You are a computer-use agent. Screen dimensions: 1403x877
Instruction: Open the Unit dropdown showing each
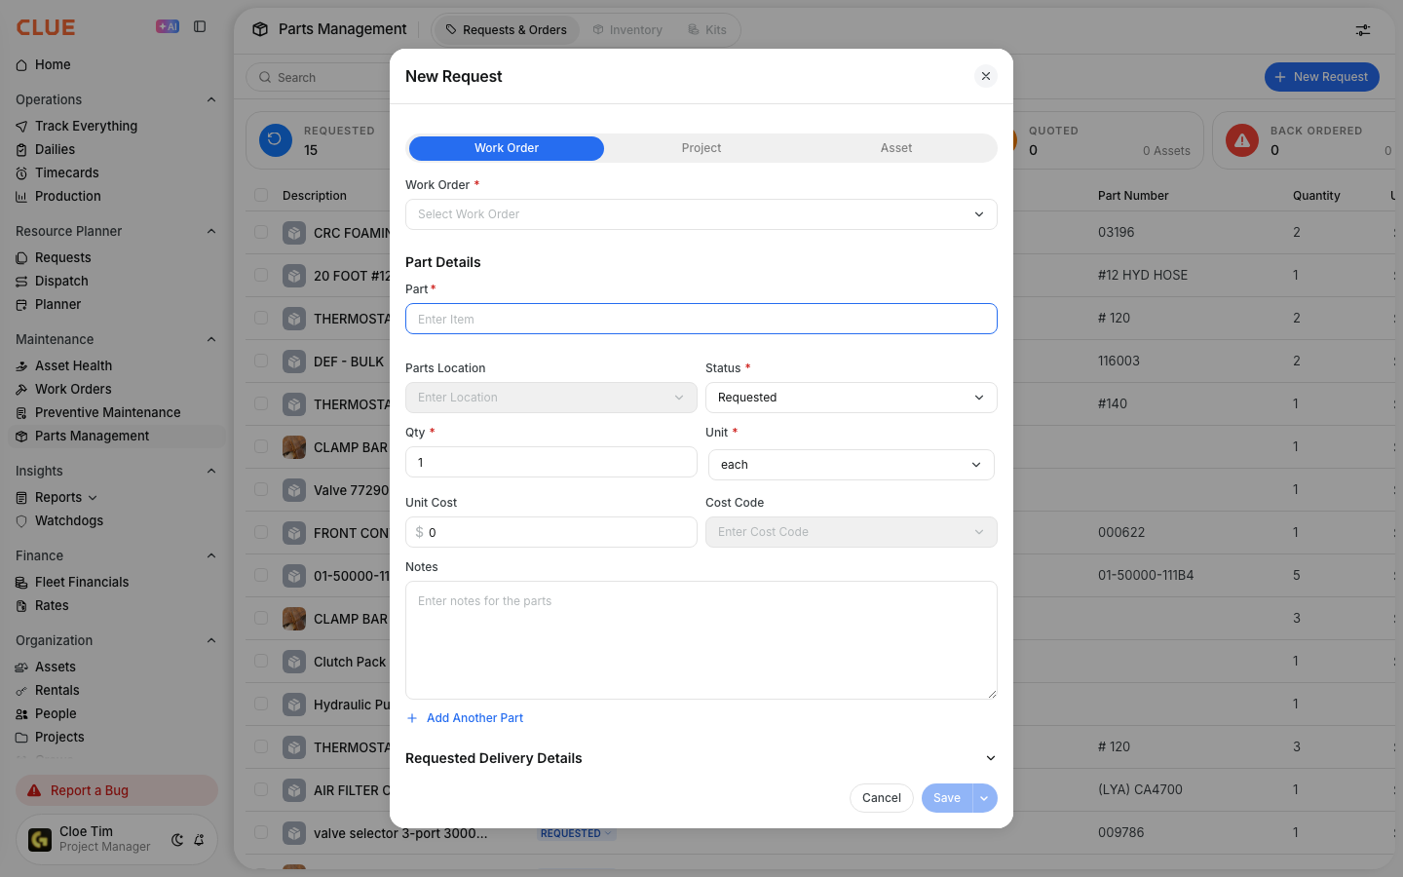(x=852, y=465)
